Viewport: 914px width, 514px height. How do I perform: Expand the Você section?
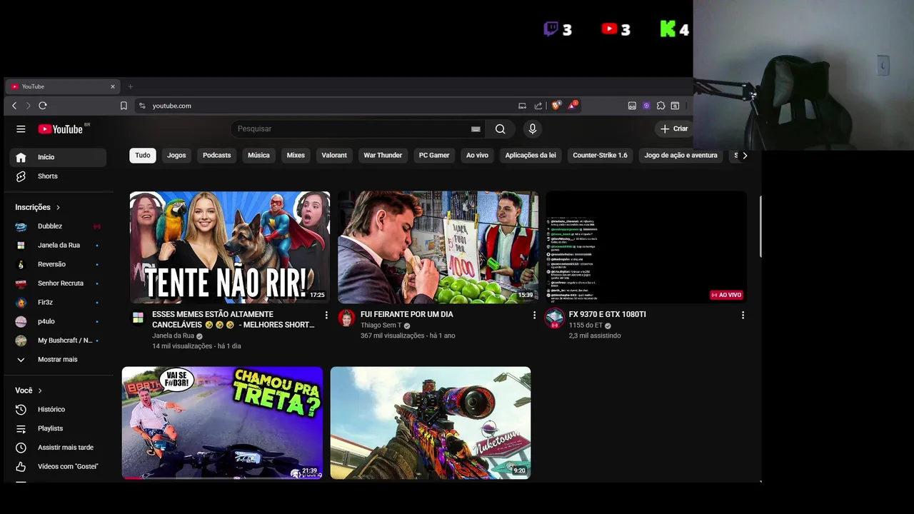coord(29,390)
